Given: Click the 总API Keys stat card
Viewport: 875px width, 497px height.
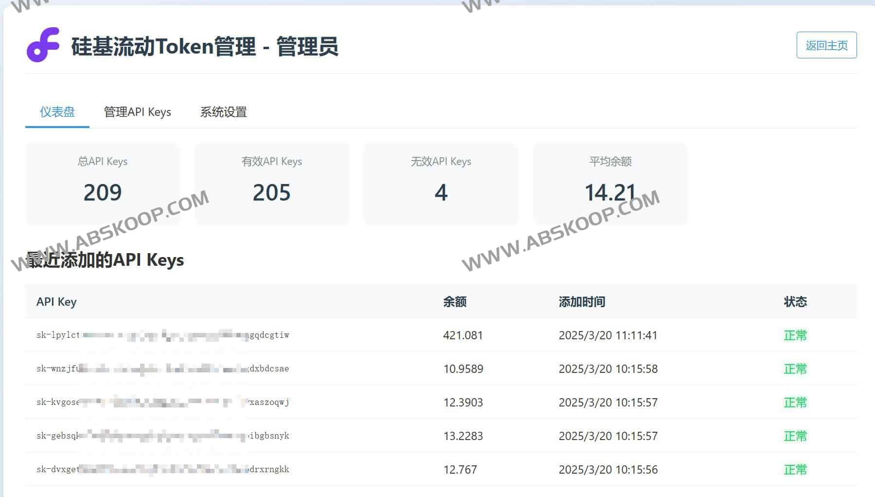Looking at the screenshot, I should pos(102,184).
